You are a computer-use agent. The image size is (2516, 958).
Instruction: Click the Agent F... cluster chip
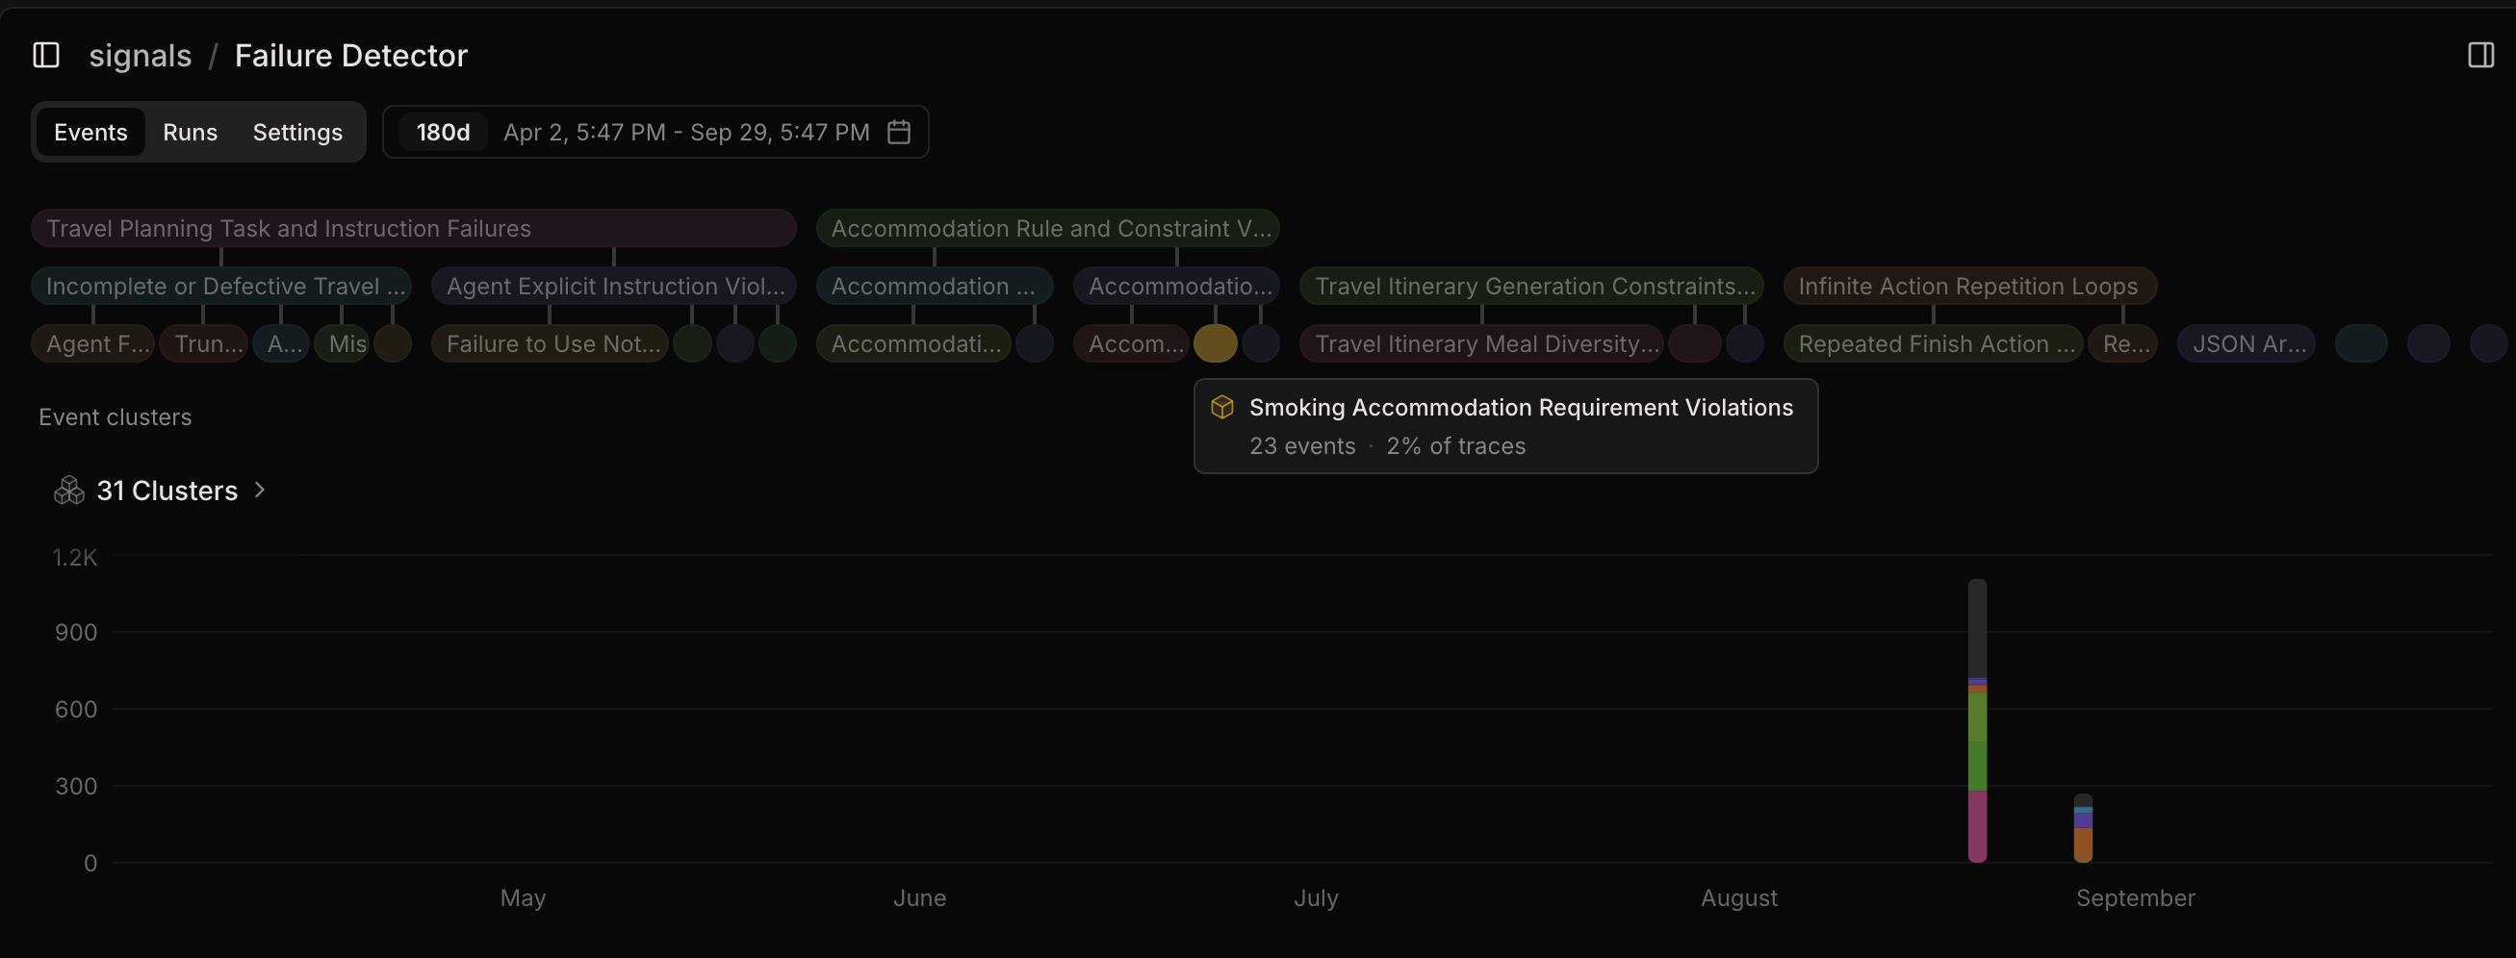point(92,343)
